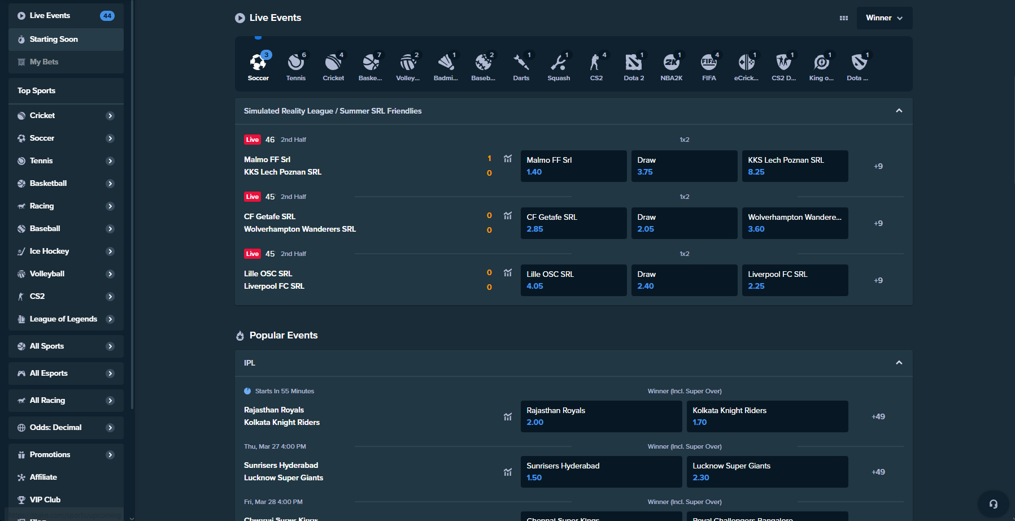The height and width of the screenshot is (521, 1015).
Task: Pick the Dota 2 esports icon
Action: [634, 67]
